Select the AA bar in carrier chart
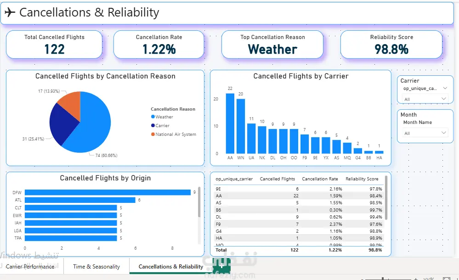The width and height of the screenshot is (459, 280). pyautogui.click(x=230, y=123)
